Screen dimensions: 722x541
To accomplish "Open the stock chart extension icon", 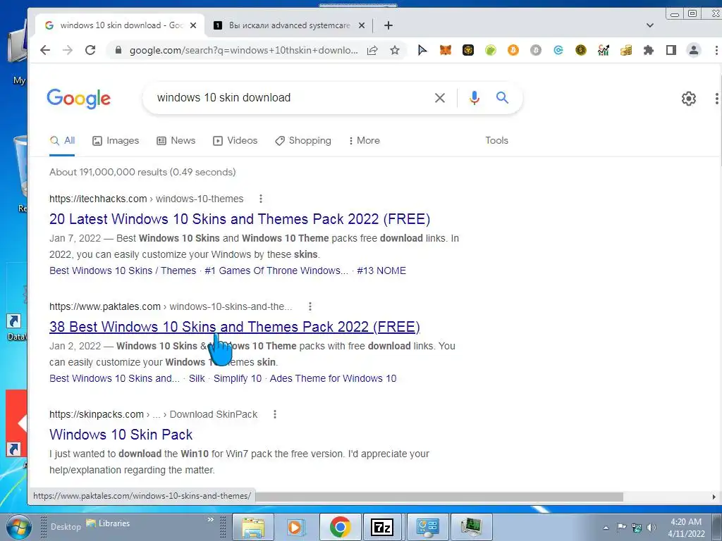I will tap(604, 50).
